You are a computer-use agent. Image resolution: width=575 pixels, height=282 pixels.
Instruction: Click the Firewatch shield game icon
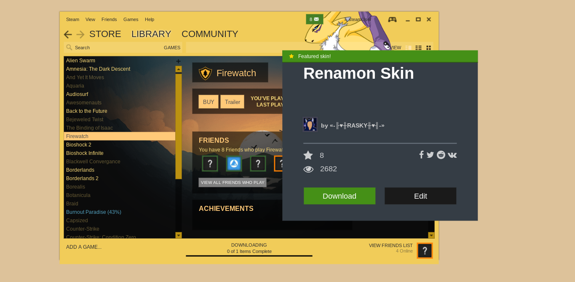pos(205,73)
